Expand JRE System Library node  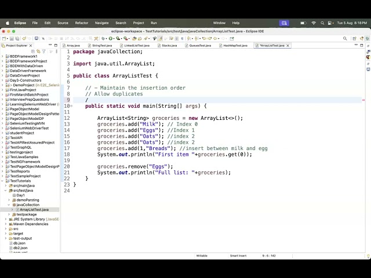coord(6,219)
